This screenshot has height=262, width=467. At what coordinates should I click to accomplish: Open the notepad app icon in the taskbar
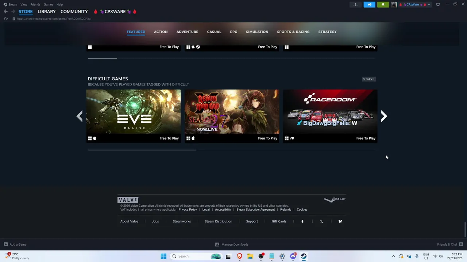[271, 256]
